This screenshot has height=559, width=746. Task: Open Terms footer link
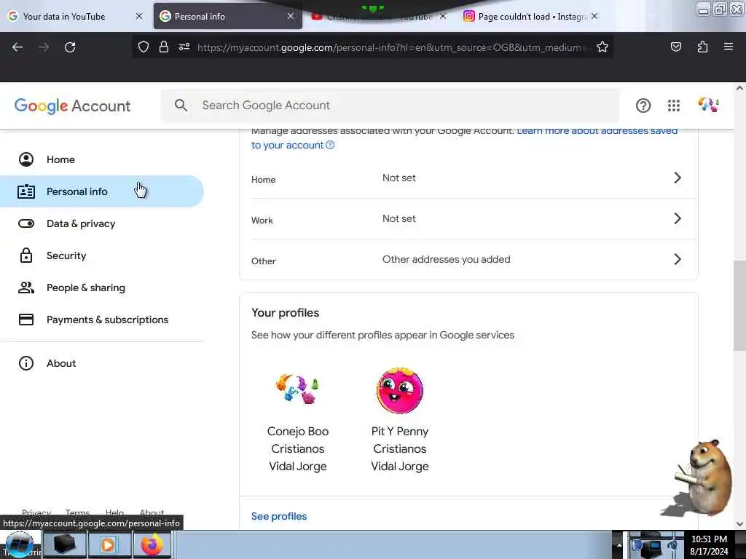tap(77, 512)
